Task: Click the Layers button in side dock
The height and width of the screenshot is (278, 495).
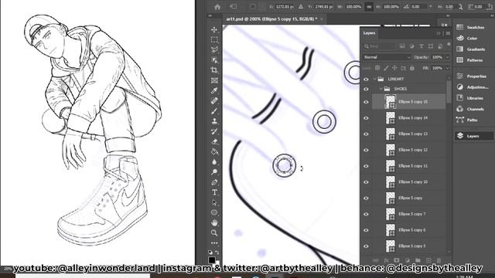Action: (473, 136)
